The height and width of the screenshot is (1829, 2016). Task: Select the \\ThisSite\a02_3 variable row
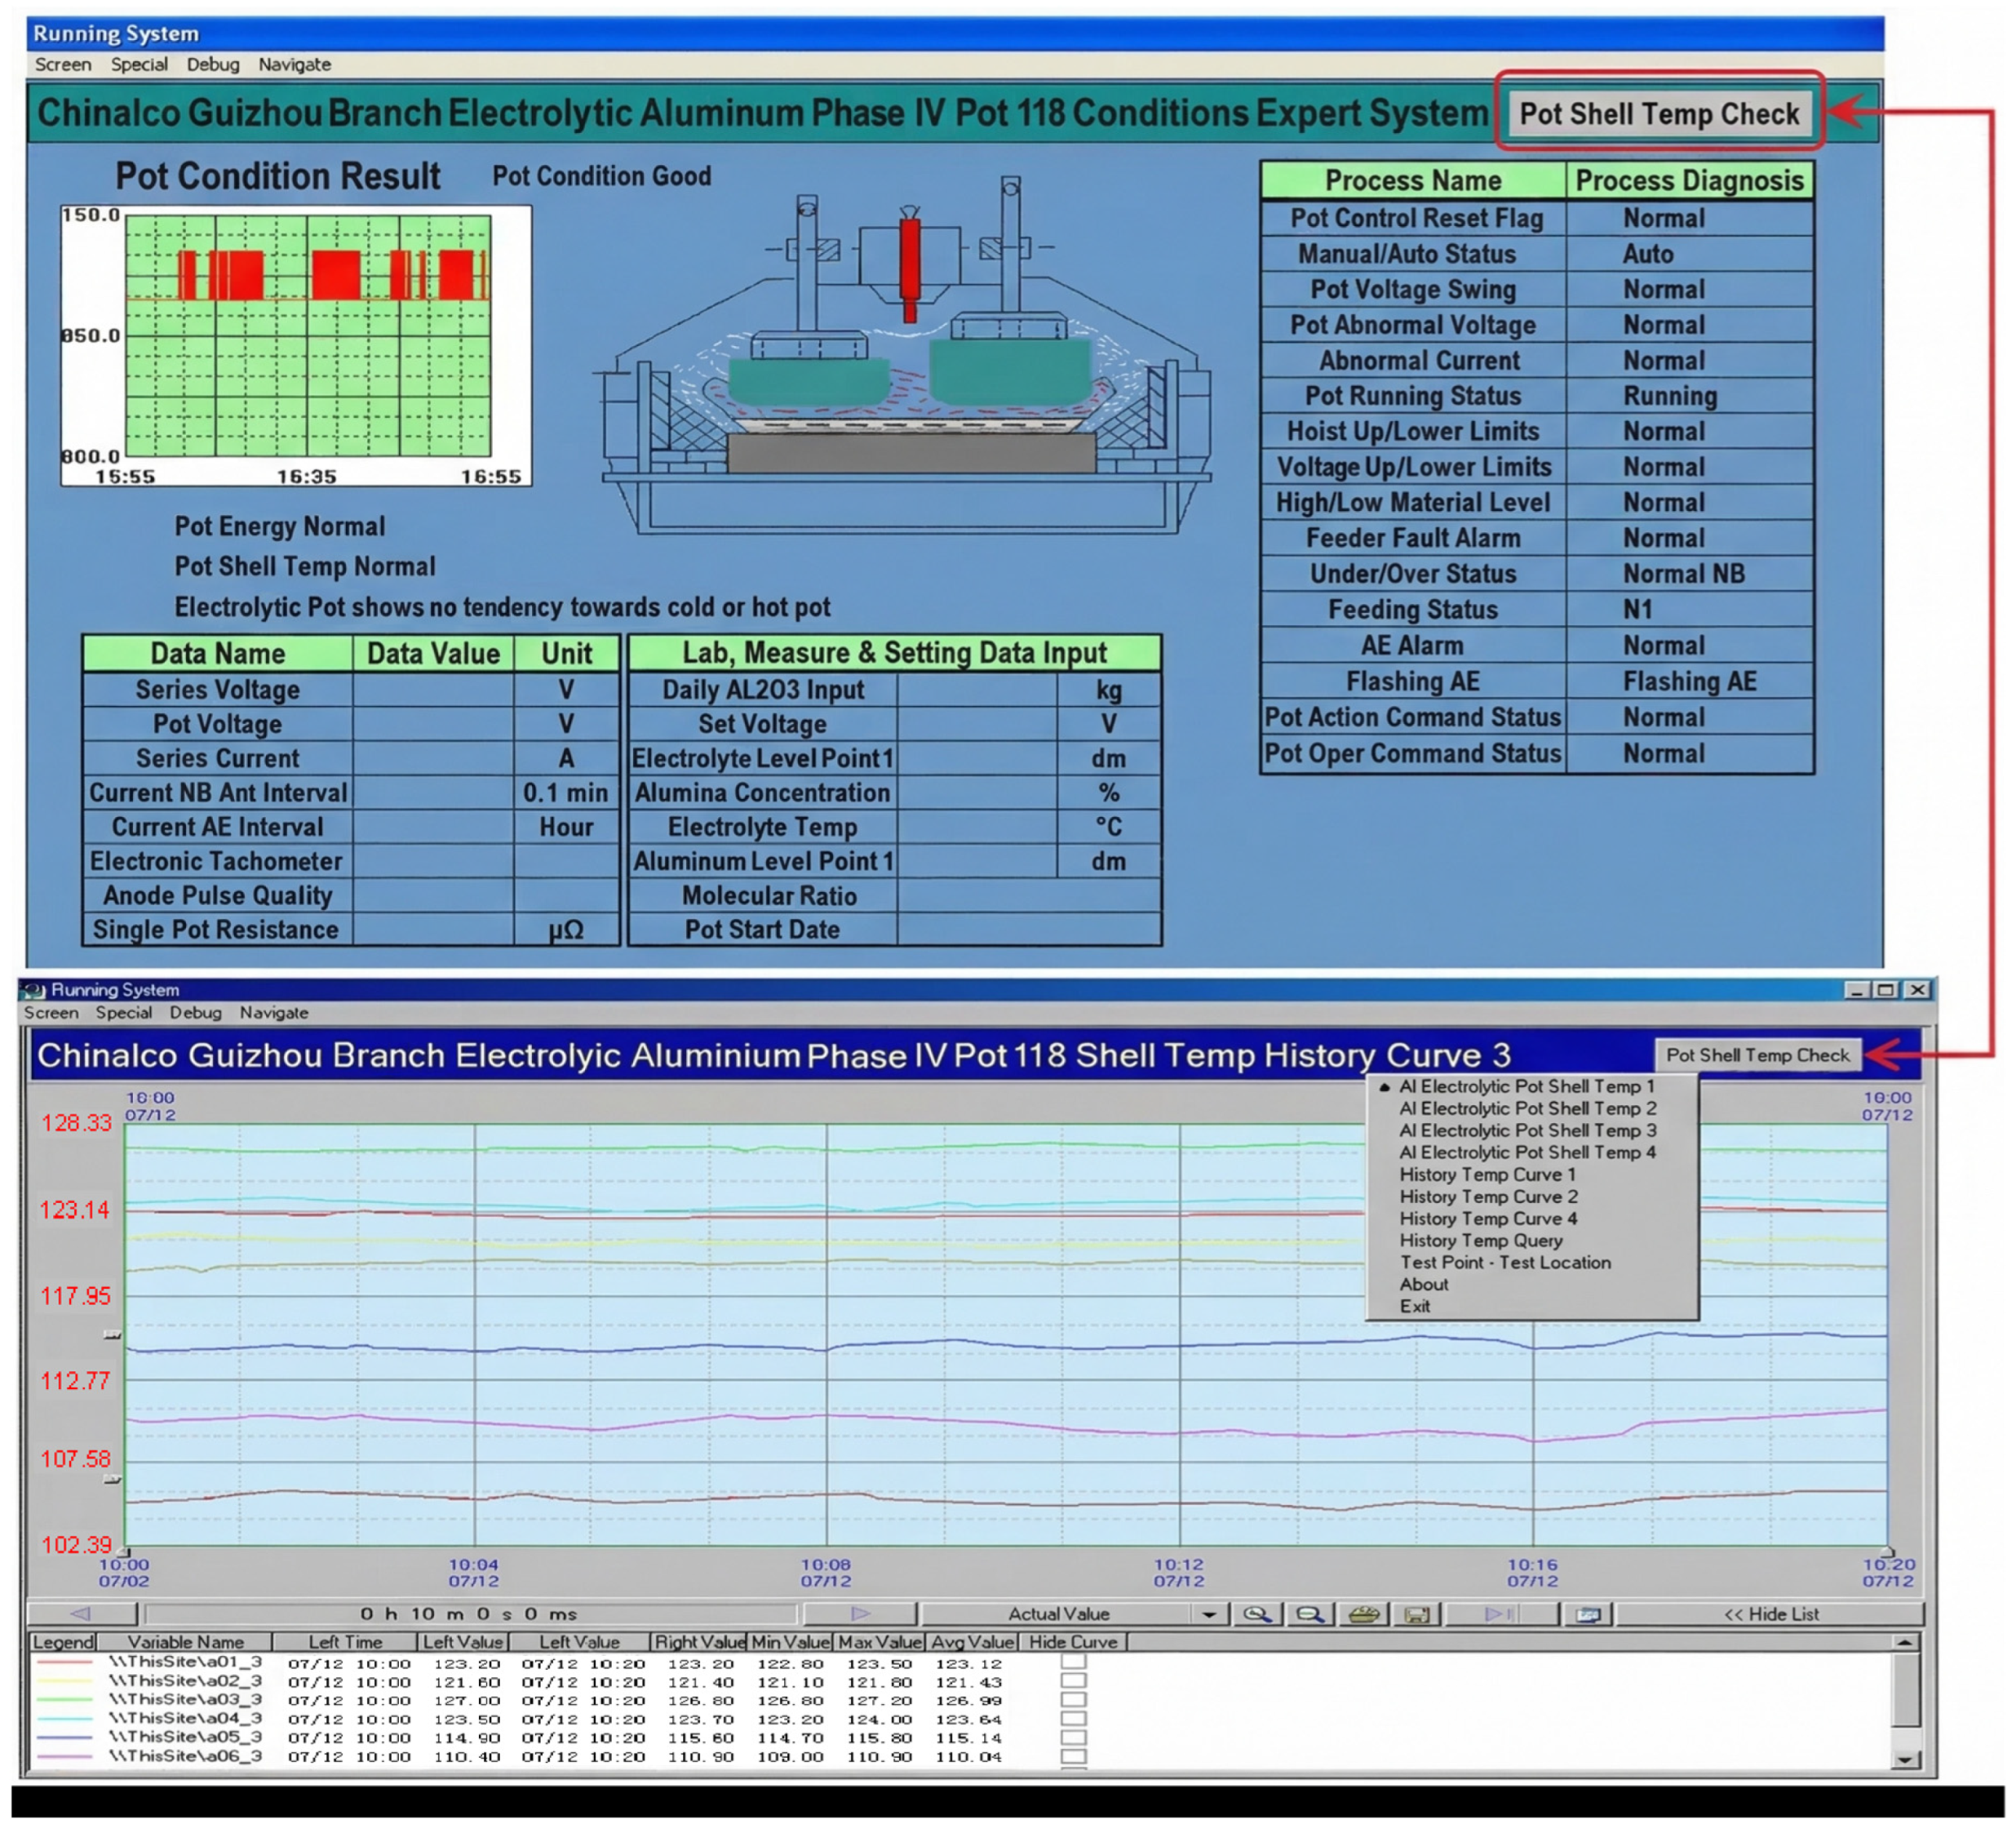click(185, 1681)
